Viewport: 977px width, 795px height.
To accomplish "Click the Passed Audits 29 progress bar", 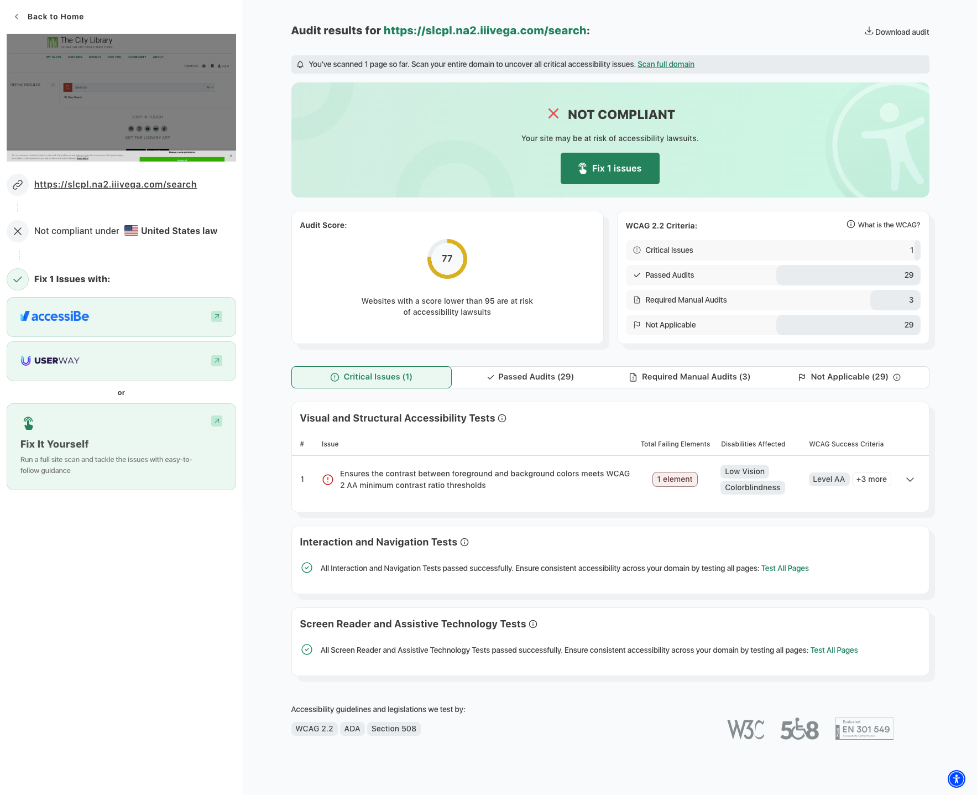I will (848, 275).
